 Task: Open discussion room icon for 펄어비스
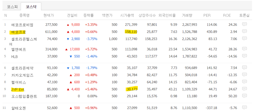click(244, 82)
